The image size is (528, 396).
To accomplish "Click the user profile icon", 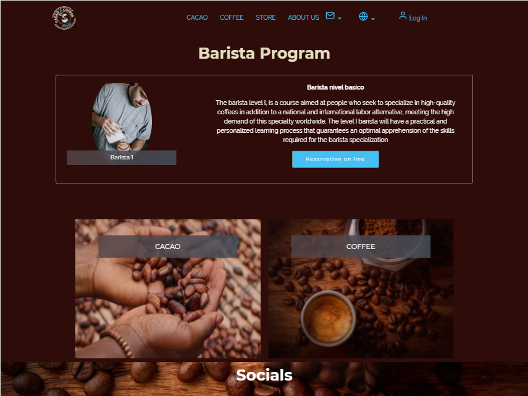I will [x=403, y=16].
